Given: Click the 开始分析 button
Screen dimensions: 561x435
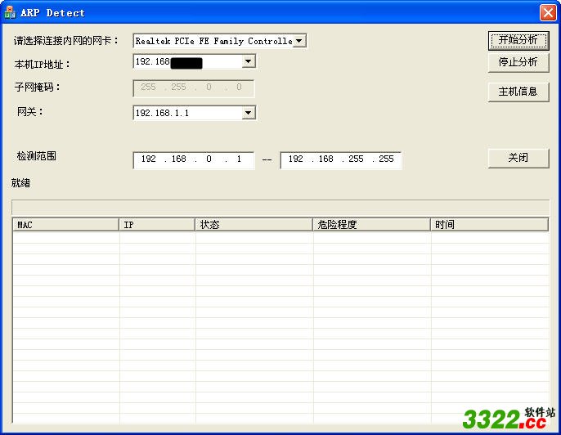Looking at the screenshot, I should point(518,40).
